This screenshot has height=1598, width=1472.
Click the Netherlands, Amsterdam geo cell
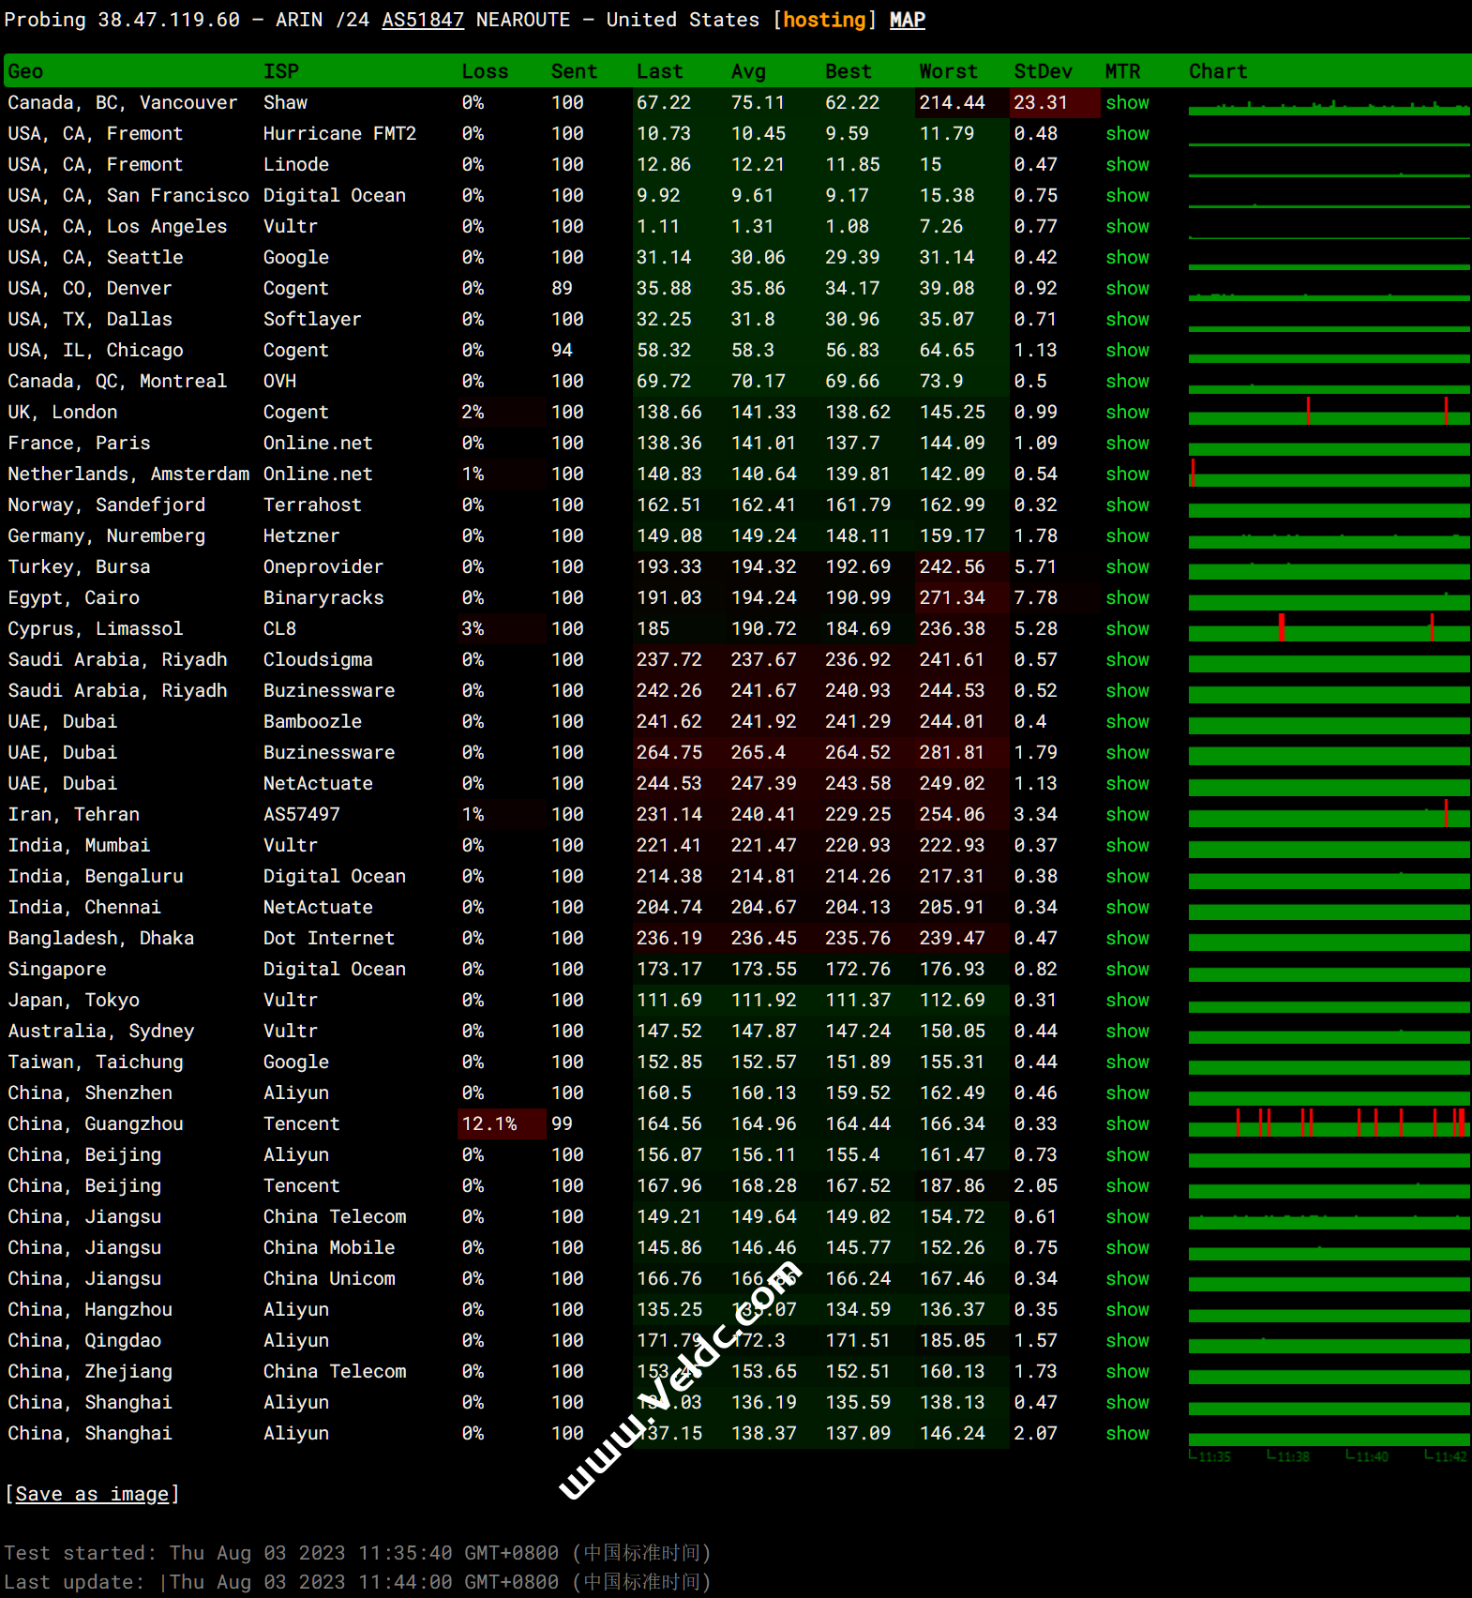(x=128, y=474)
